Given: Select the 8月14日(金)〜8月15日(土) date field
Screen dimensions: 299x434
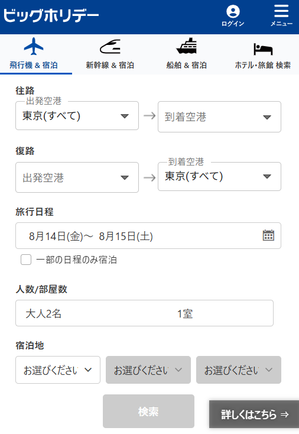Looking at the screenshot, I should tap(148, 235).
